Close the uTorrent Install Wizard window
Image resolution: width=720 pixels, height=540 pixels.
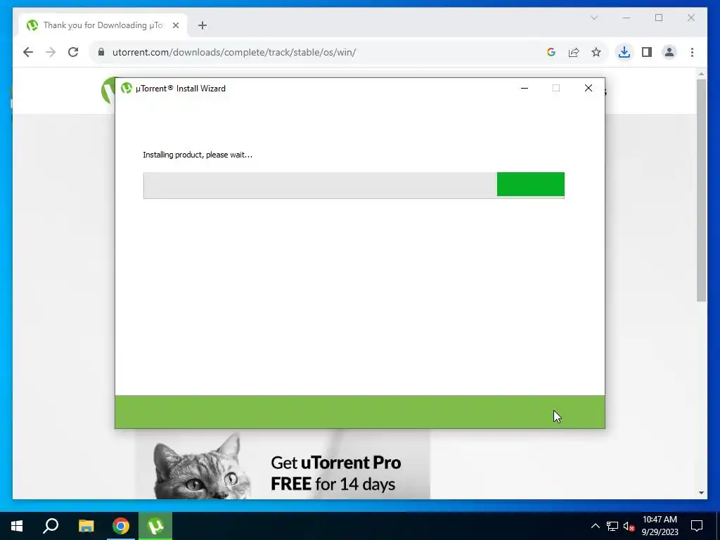589,88
